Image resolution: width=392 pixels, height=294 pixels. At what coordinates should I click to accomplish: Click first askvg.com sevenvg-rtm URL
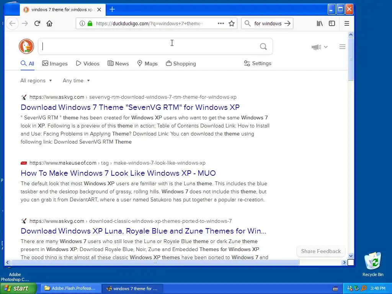[x=133, y=97]
